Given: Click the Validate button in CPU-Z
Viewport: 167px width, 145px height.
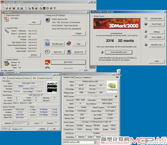Looking at the screenshot, I should pos(42,129).
